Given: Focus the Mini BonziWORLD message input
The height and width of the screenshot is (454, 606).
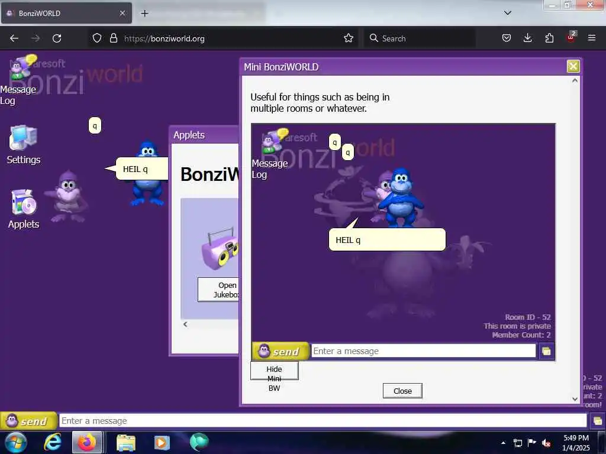Looking at the screenshot, I should tap(424, 351).
